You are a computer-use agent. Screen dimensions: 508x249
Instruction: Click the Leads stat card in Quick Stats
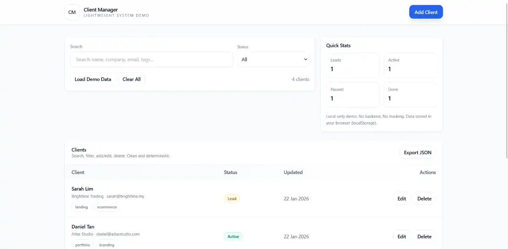click(353, 65)
